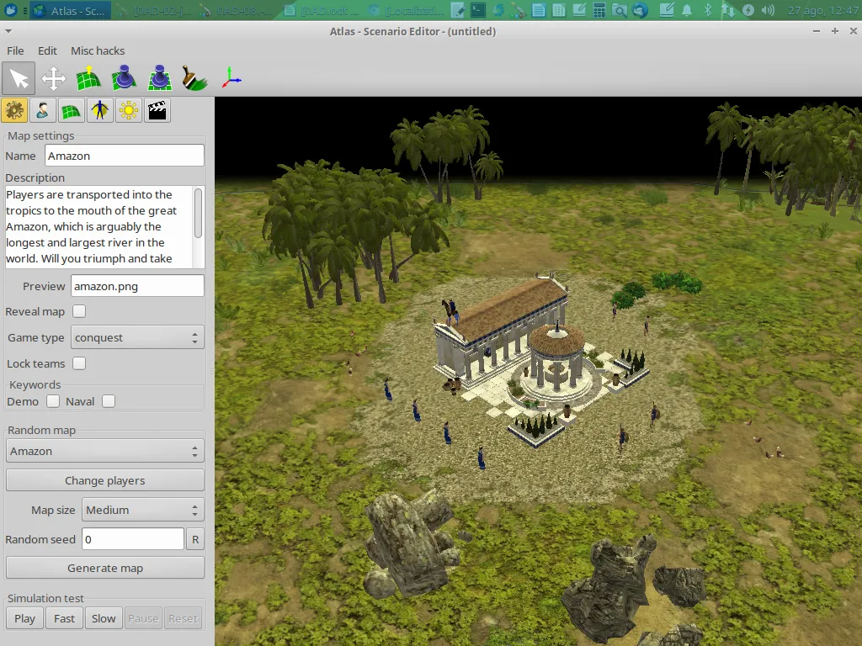Click the Description box scrollbar

[x=199, y=213]
